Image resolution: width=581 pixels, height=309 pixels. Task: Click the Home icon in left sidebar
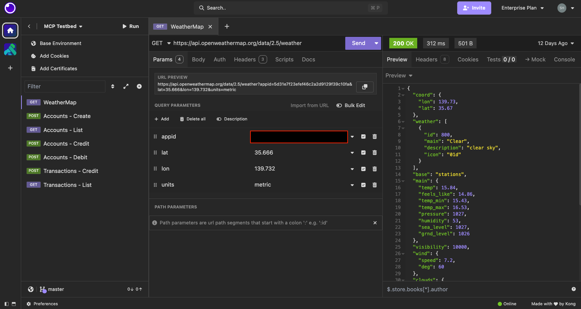pos(10,31)
